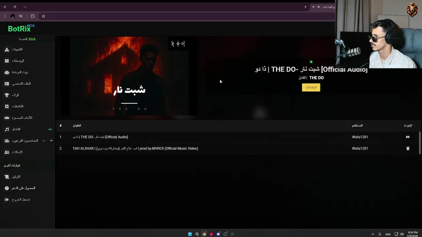Expand the المستخدمون الفرعيون chevron
The image size is (422, 237).
[x=51, y=141]
